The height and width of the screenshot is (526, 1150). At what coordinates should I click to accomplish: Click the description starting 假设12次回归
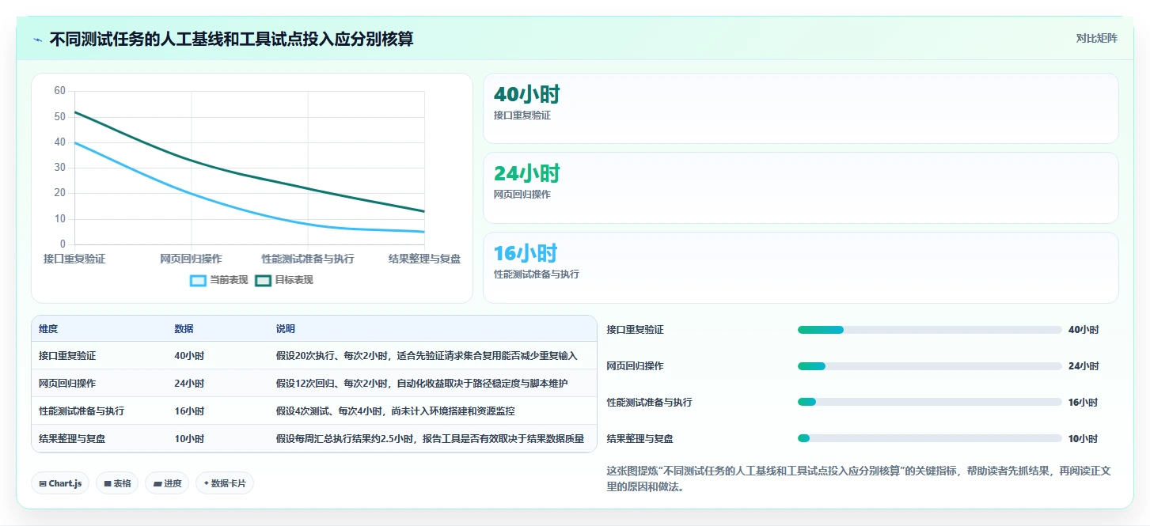(422, 384)
